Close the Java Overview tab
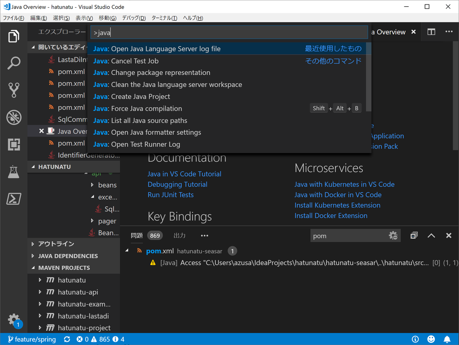This screenshot has height=345, width=459. [x=413, y=32]
